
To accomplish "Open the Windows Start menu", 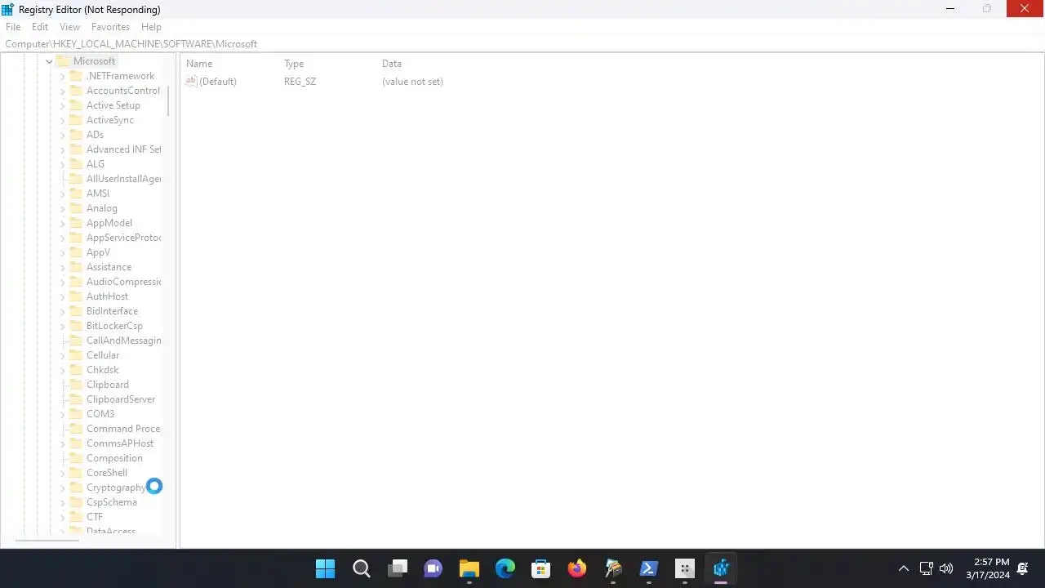I will pos(325,568).
